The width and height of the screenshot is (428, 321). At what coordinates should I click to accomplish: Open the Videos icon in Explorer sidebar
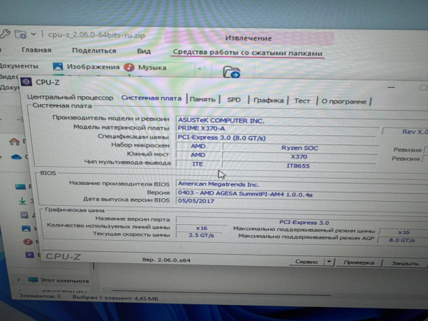coord(29,255)
